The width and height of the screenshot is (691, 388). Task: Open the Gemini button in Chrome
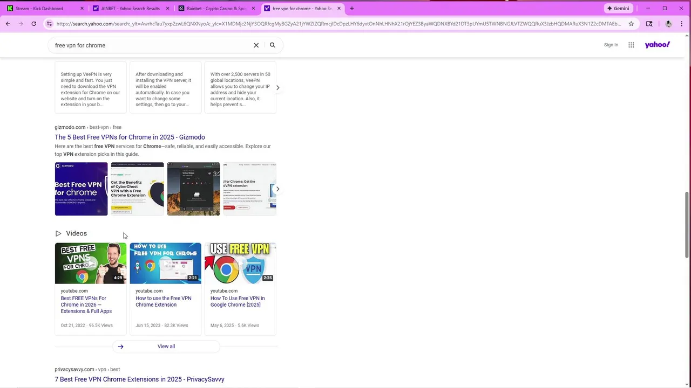[x=618, y=9]
